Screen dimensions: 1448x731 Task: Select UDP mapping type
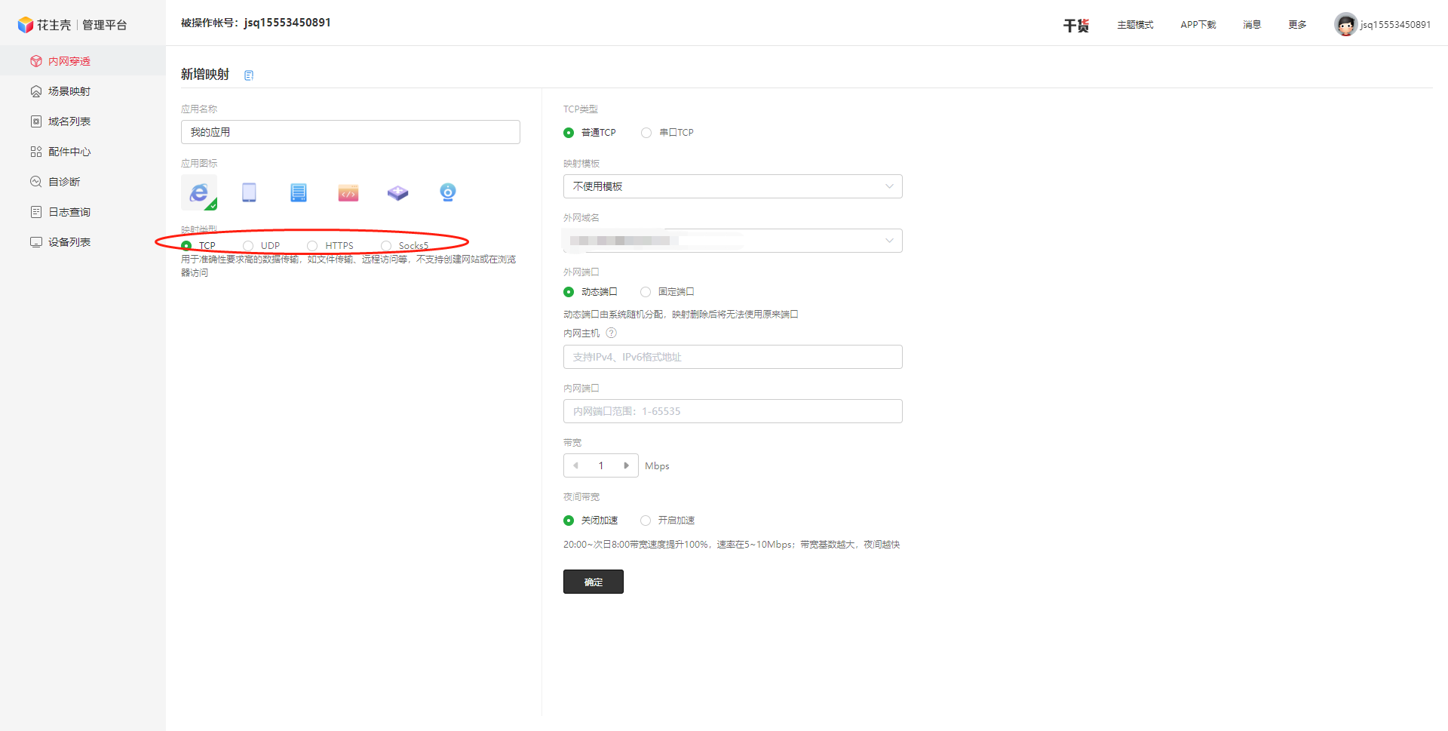(249, 246)
